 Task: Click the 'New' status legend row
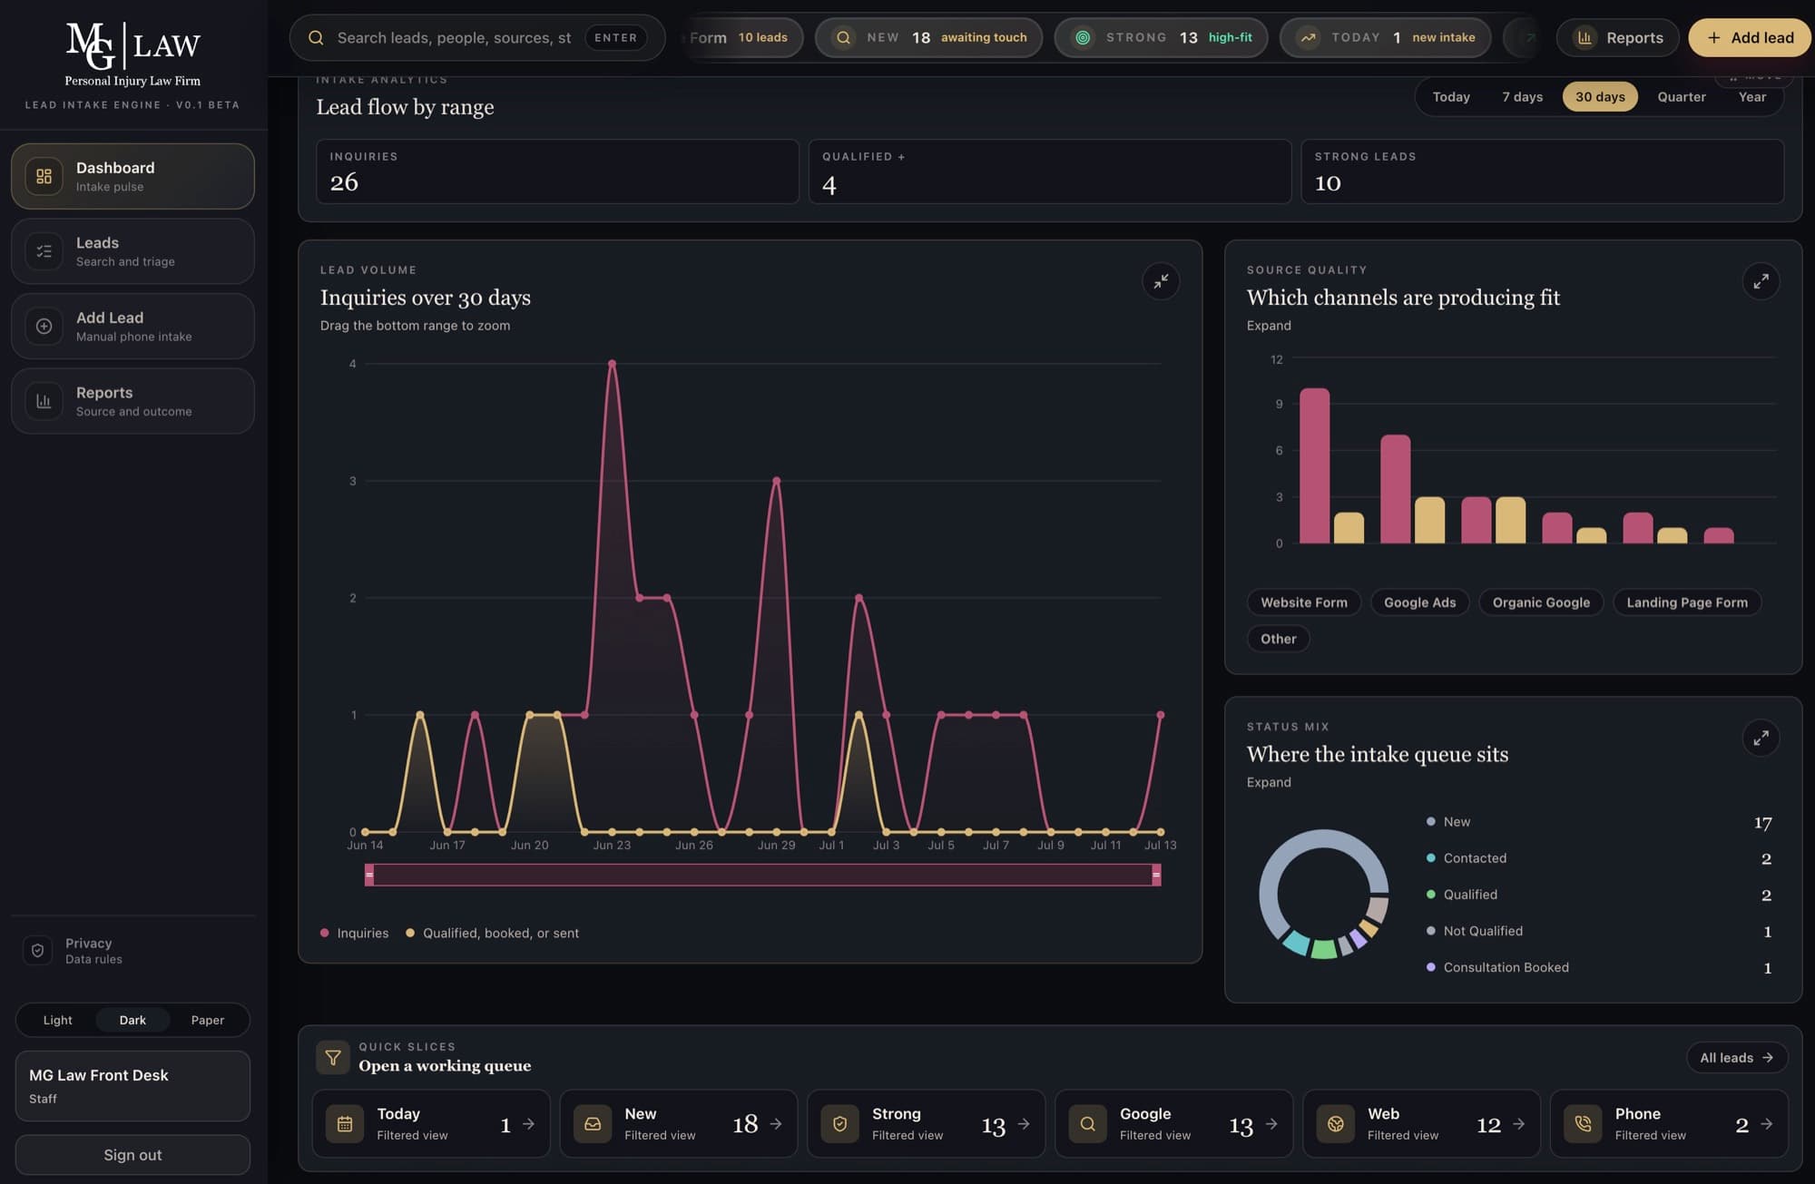pos(1599,822)
